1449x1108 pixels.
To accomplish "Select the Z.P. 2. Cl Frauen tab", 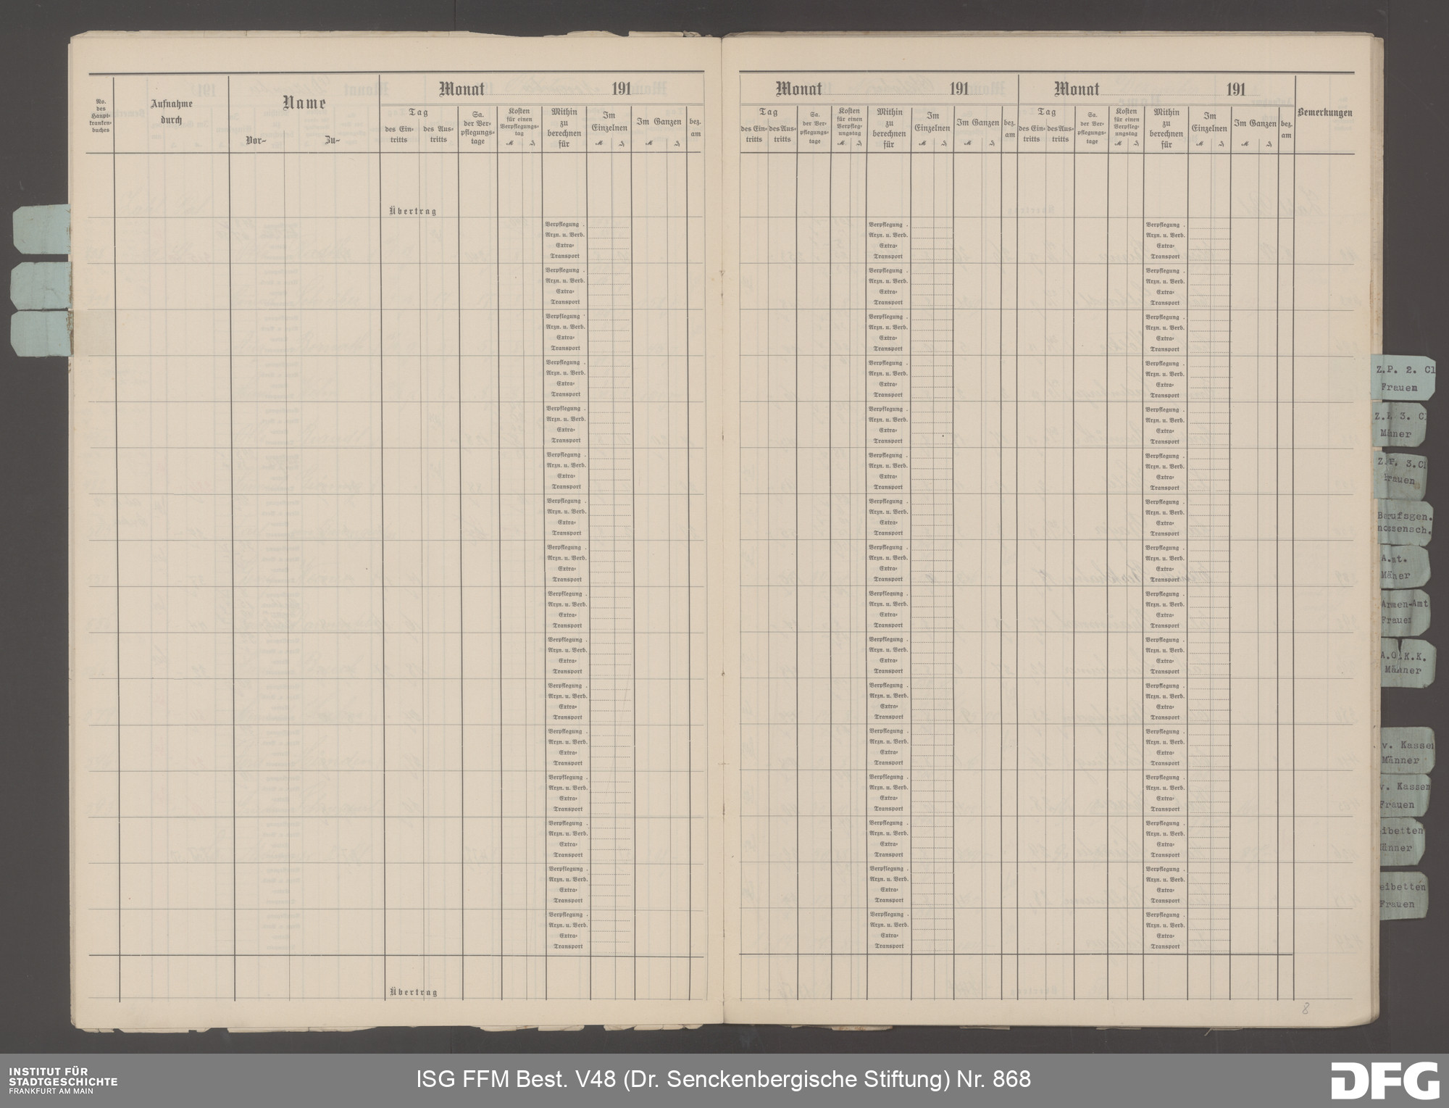I will pos(1403,378).
